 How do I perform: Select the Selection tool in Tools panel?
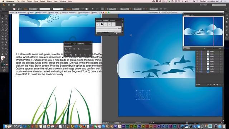[x=3, y=16]
